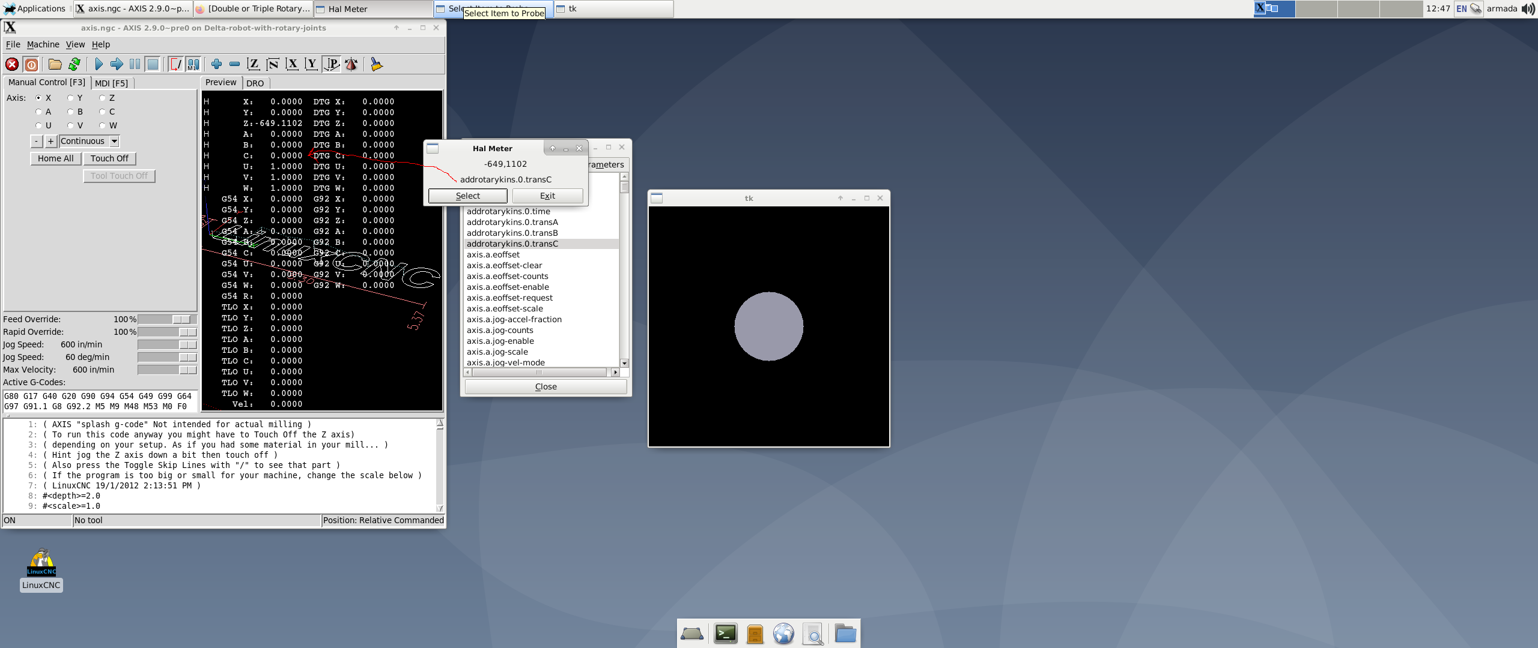
Task: Switch to rotated Z view
Action: 273,64
